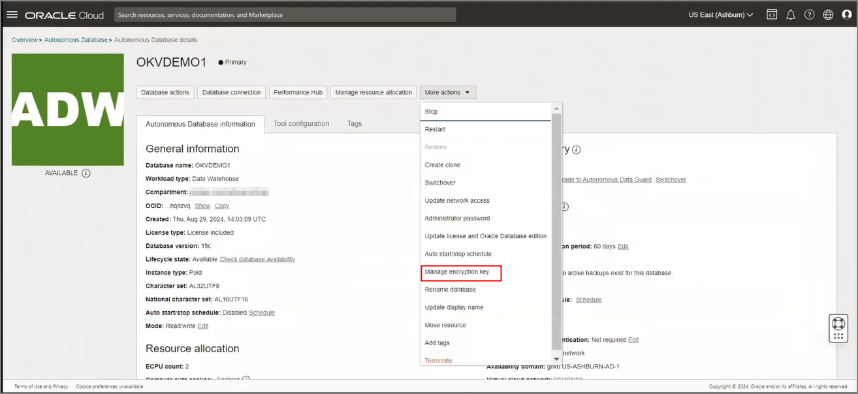Viewport: 858px width, 394px height.
Task: Click Workload type Data Warehouse value
Action: point(215,179)
